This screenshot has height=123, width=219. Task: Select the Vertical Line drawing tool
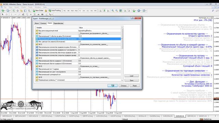pos(11,14)
